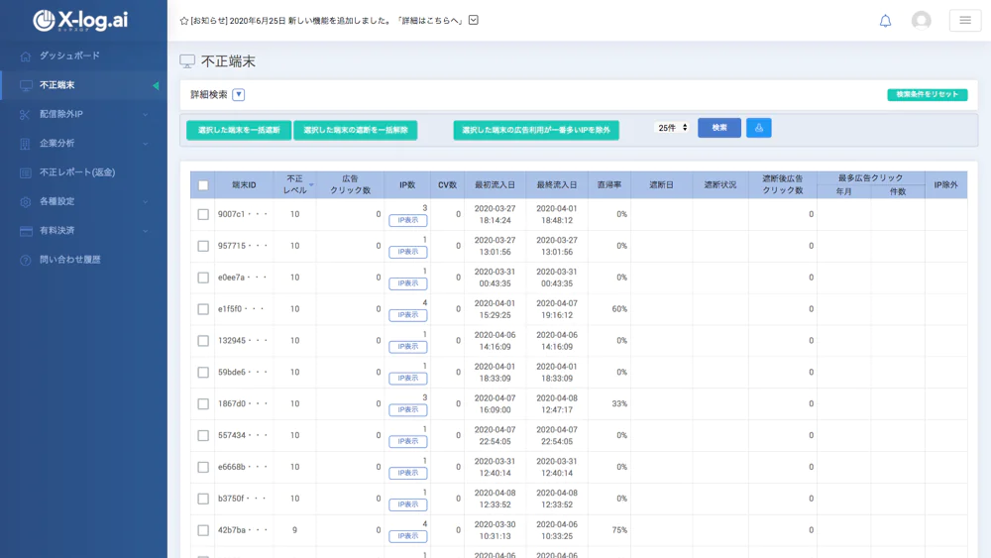Select the checkbox for device e1f5f0
991x558 pixels.
click(203, 309)
